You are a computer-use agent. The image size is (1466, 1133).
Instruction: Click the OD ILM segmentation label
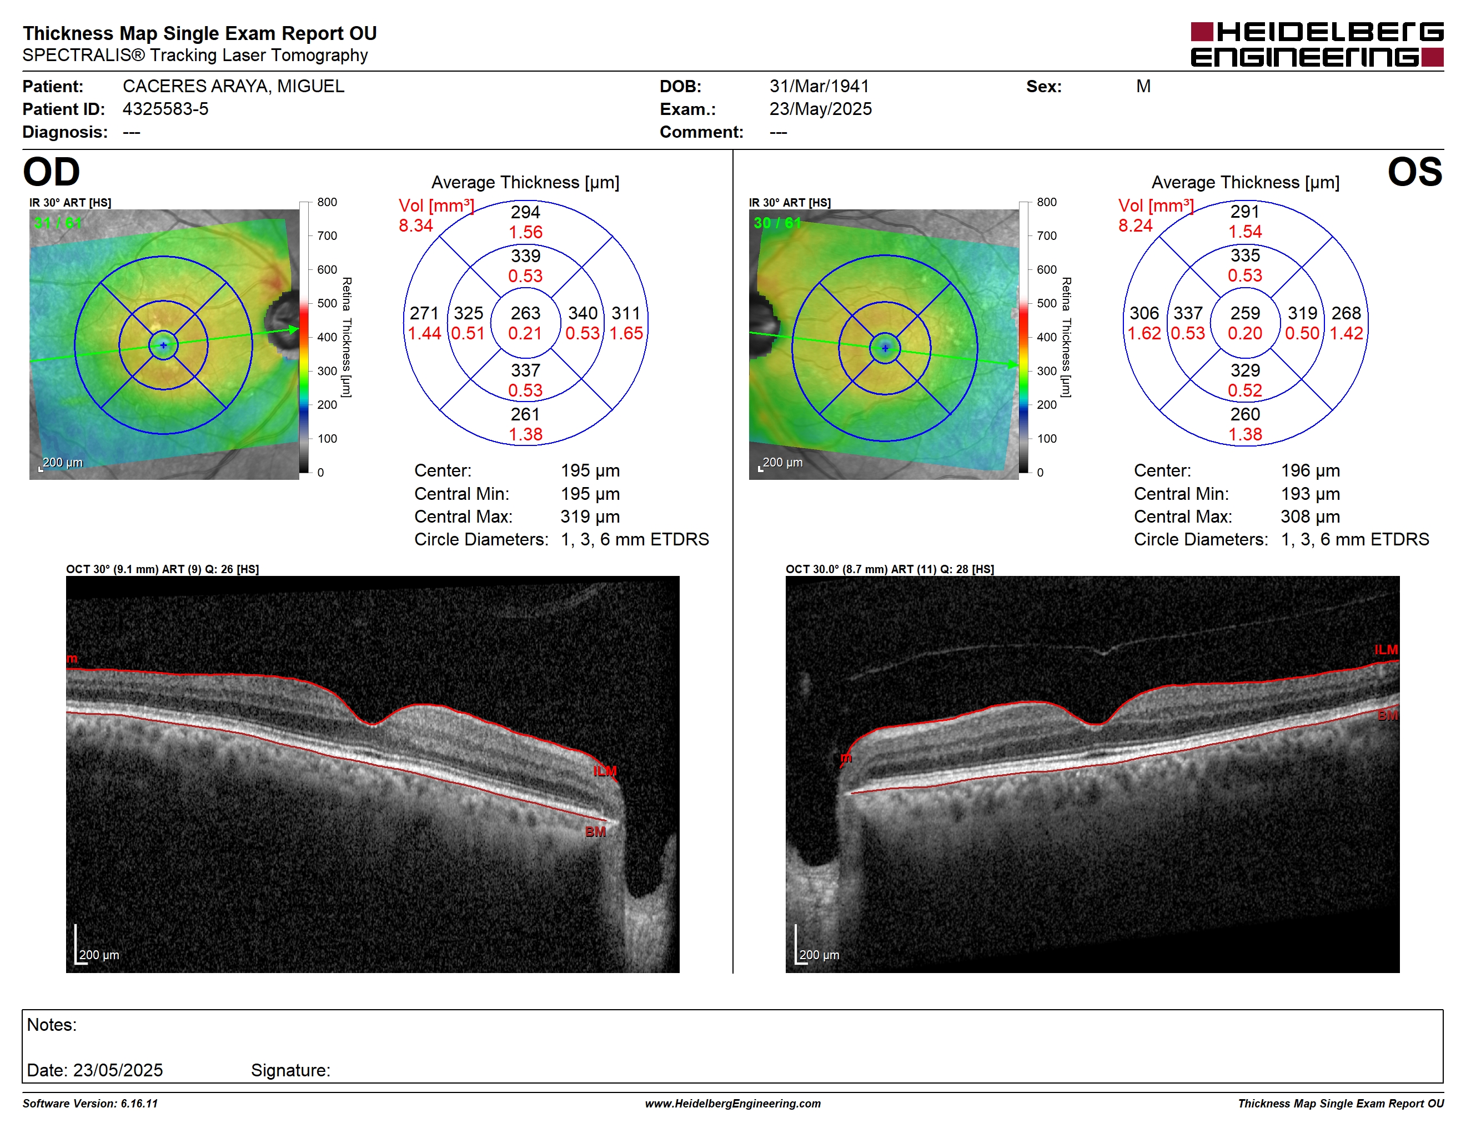(x=605, y=771)
